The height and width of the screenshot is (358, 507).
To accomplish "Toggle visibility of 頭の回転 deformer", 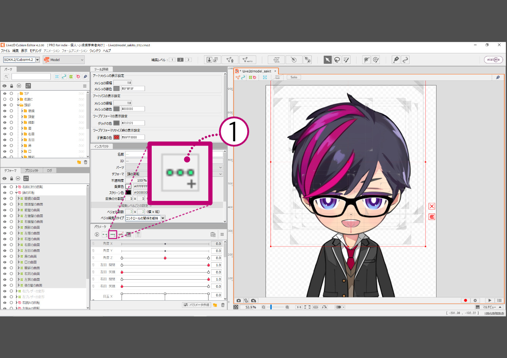I will coord(5,193).
